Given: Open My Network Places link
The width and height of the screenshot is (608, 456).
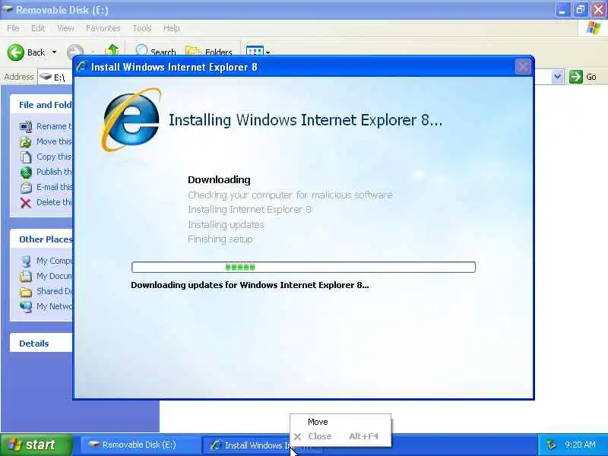Looking at the screenshot, I should point(46,306).
